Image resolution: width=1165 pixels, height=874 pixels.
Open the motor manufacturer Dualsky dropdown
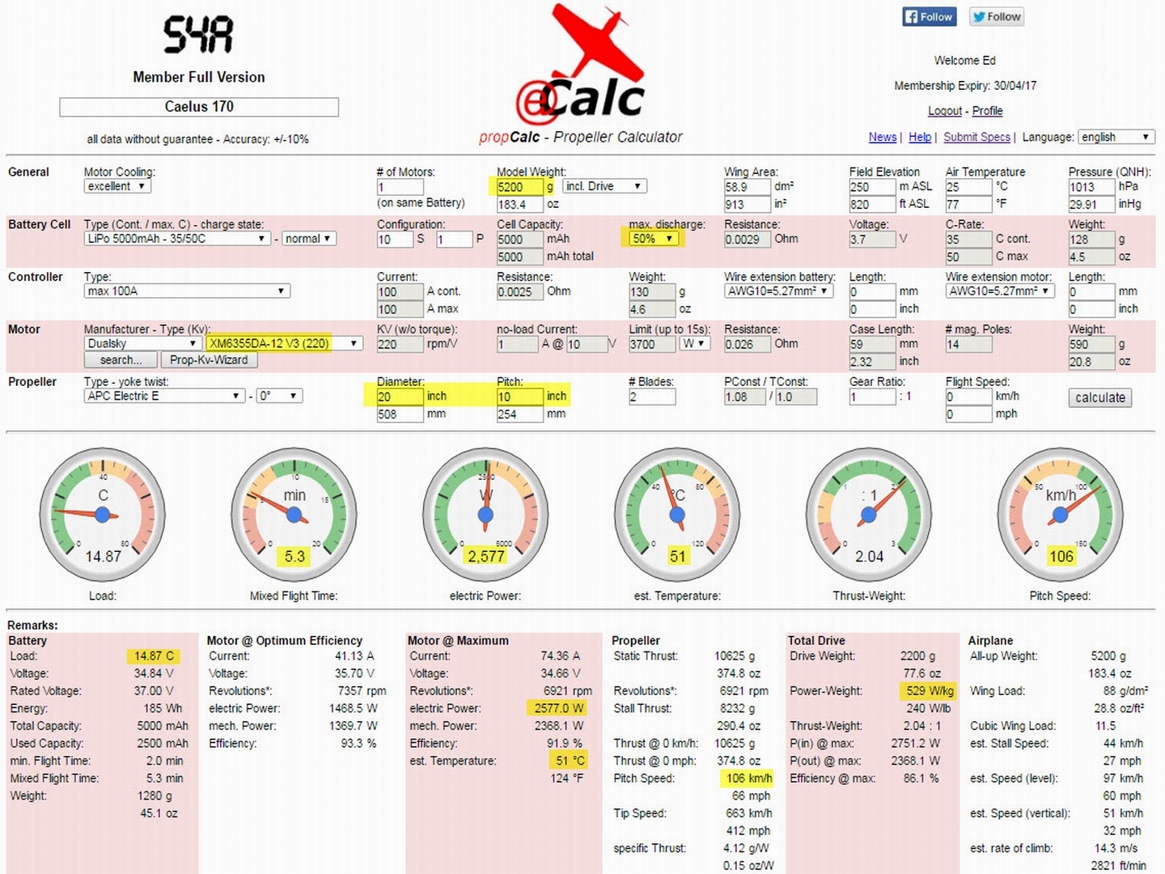point(142,344)
